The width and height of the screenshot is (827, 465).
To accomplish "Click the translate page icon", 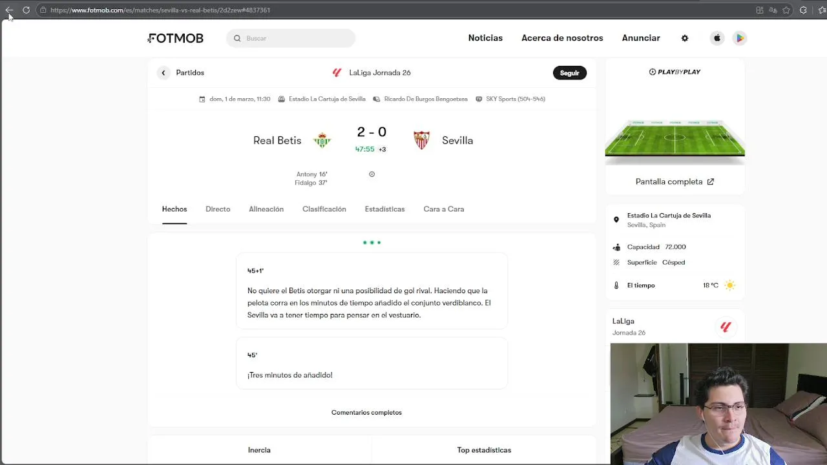I will pyautogui.click(x=773, y=10).
